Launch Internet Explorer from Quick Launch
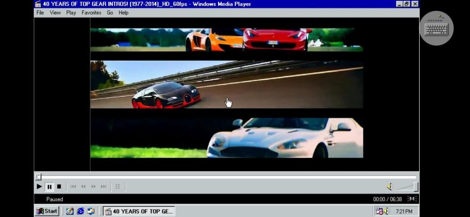 point(80,211)
